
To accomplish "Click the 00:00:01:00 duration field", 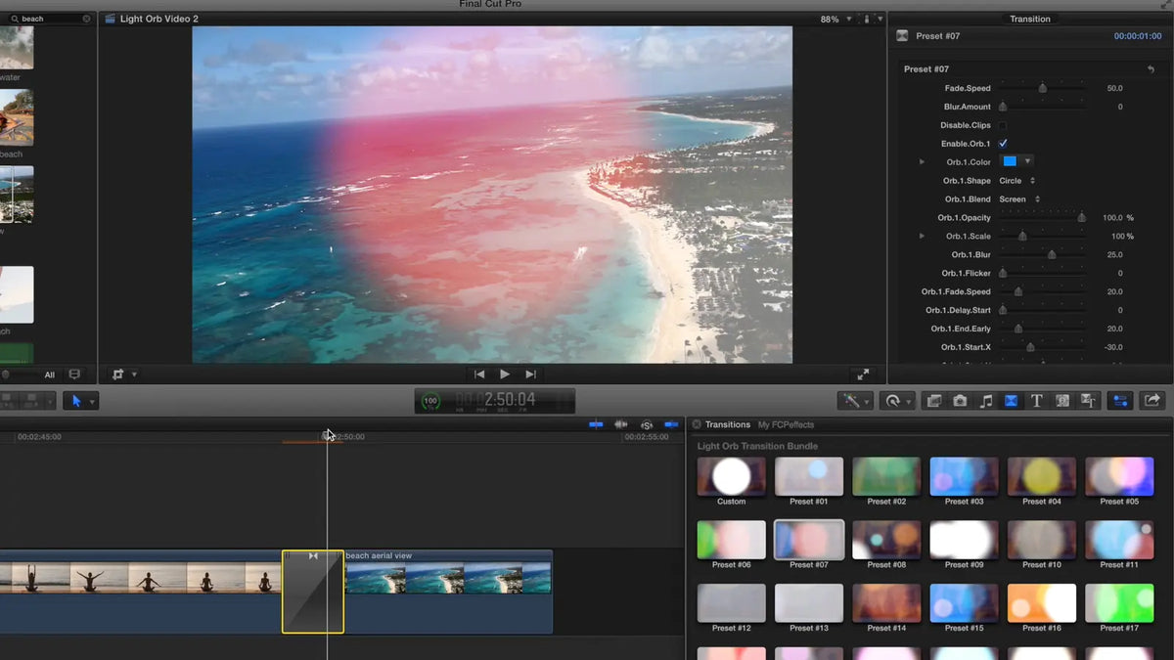I will point(1138,36).
